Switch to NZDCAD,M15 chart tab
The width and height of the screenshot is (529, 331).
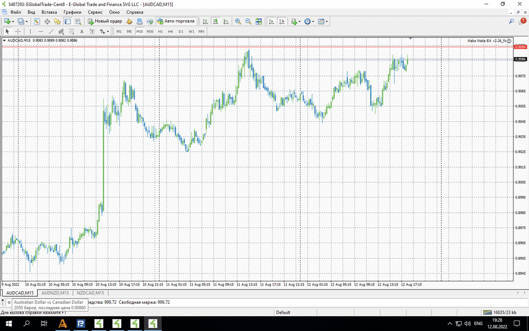pyautogui.click(x=91, y=293)
